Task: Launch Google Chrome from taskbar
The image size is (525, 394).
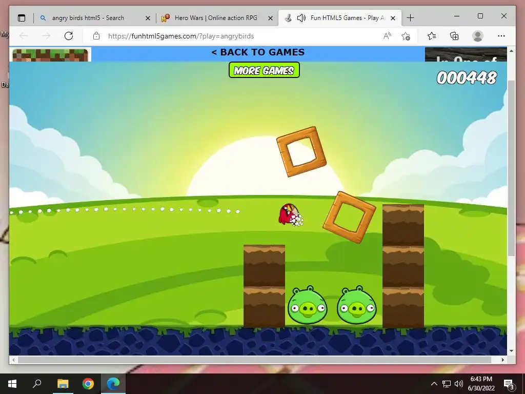Action: pyautogui.click(x=88, y=384)
